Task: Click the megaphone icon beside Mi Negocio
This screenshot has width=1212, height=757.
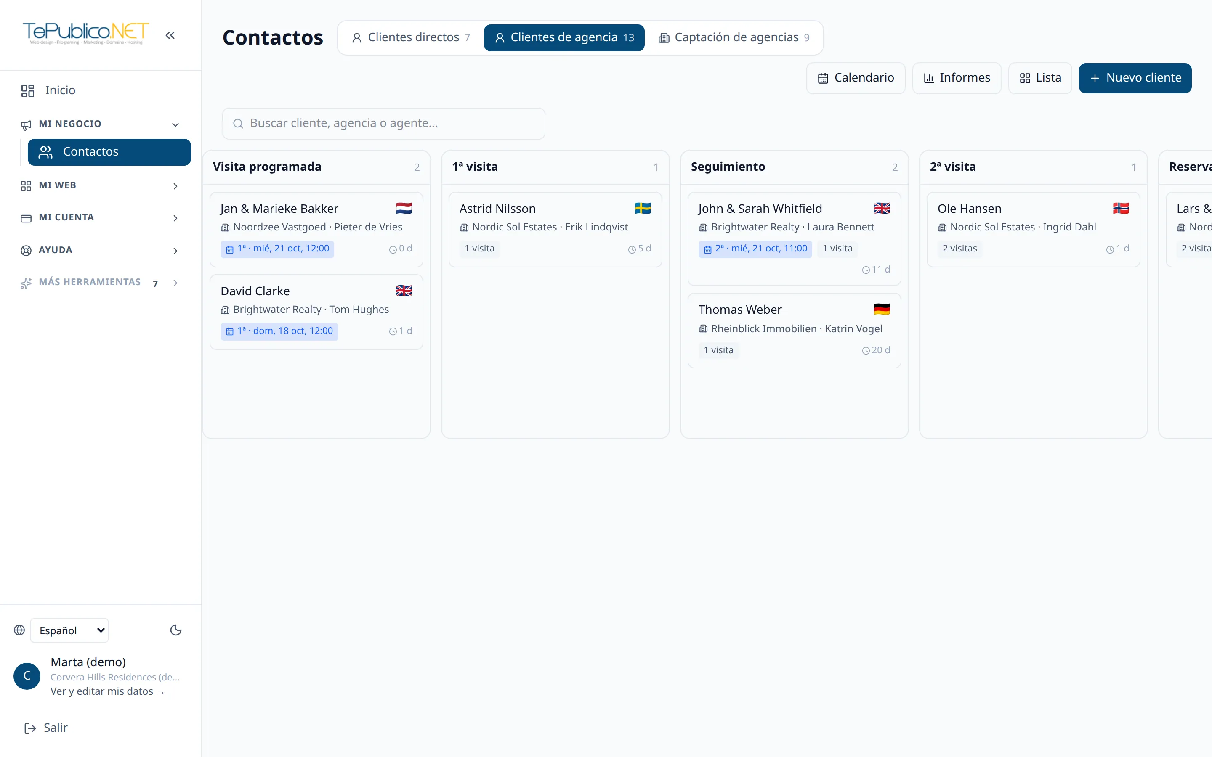Action: [26, 124]
